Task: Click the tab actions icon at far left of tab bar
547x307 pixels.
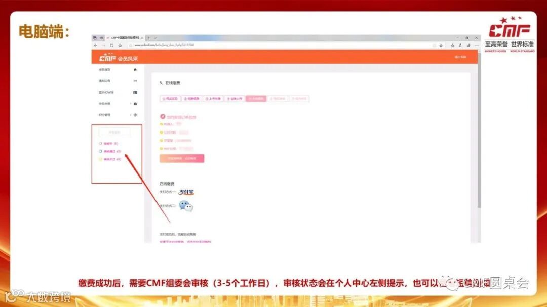Action: click(95, 38)
